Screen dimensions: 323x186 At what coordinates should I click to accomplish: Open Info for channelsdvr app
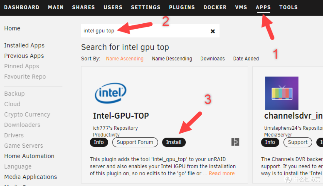coord(270,142)
